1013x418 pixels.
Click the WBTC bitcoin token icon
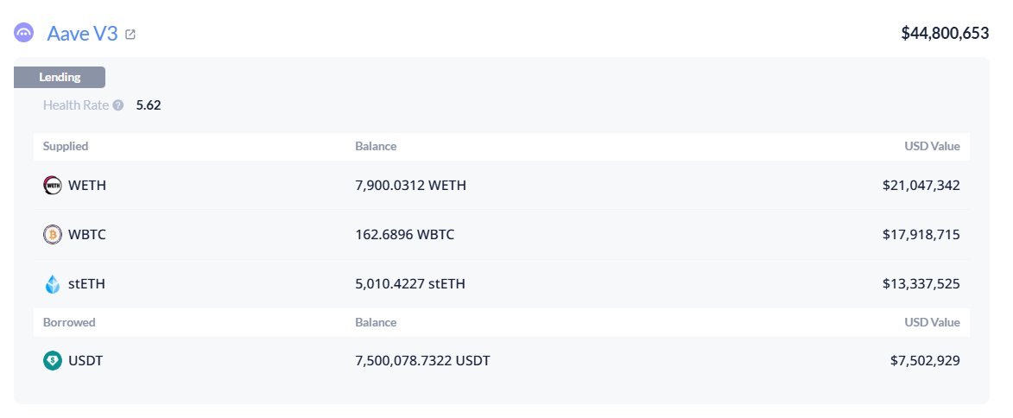[x=53, y=234]
